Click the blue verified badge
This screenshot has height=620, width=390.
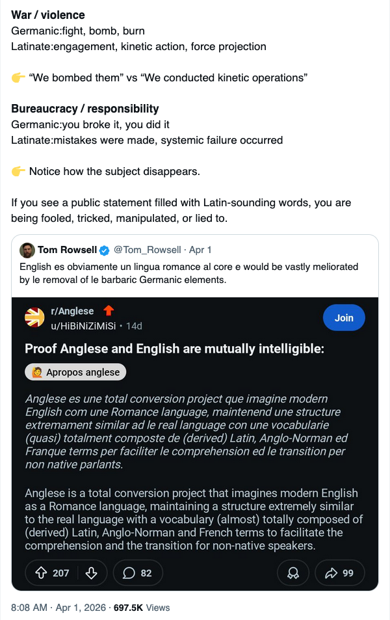105,250
